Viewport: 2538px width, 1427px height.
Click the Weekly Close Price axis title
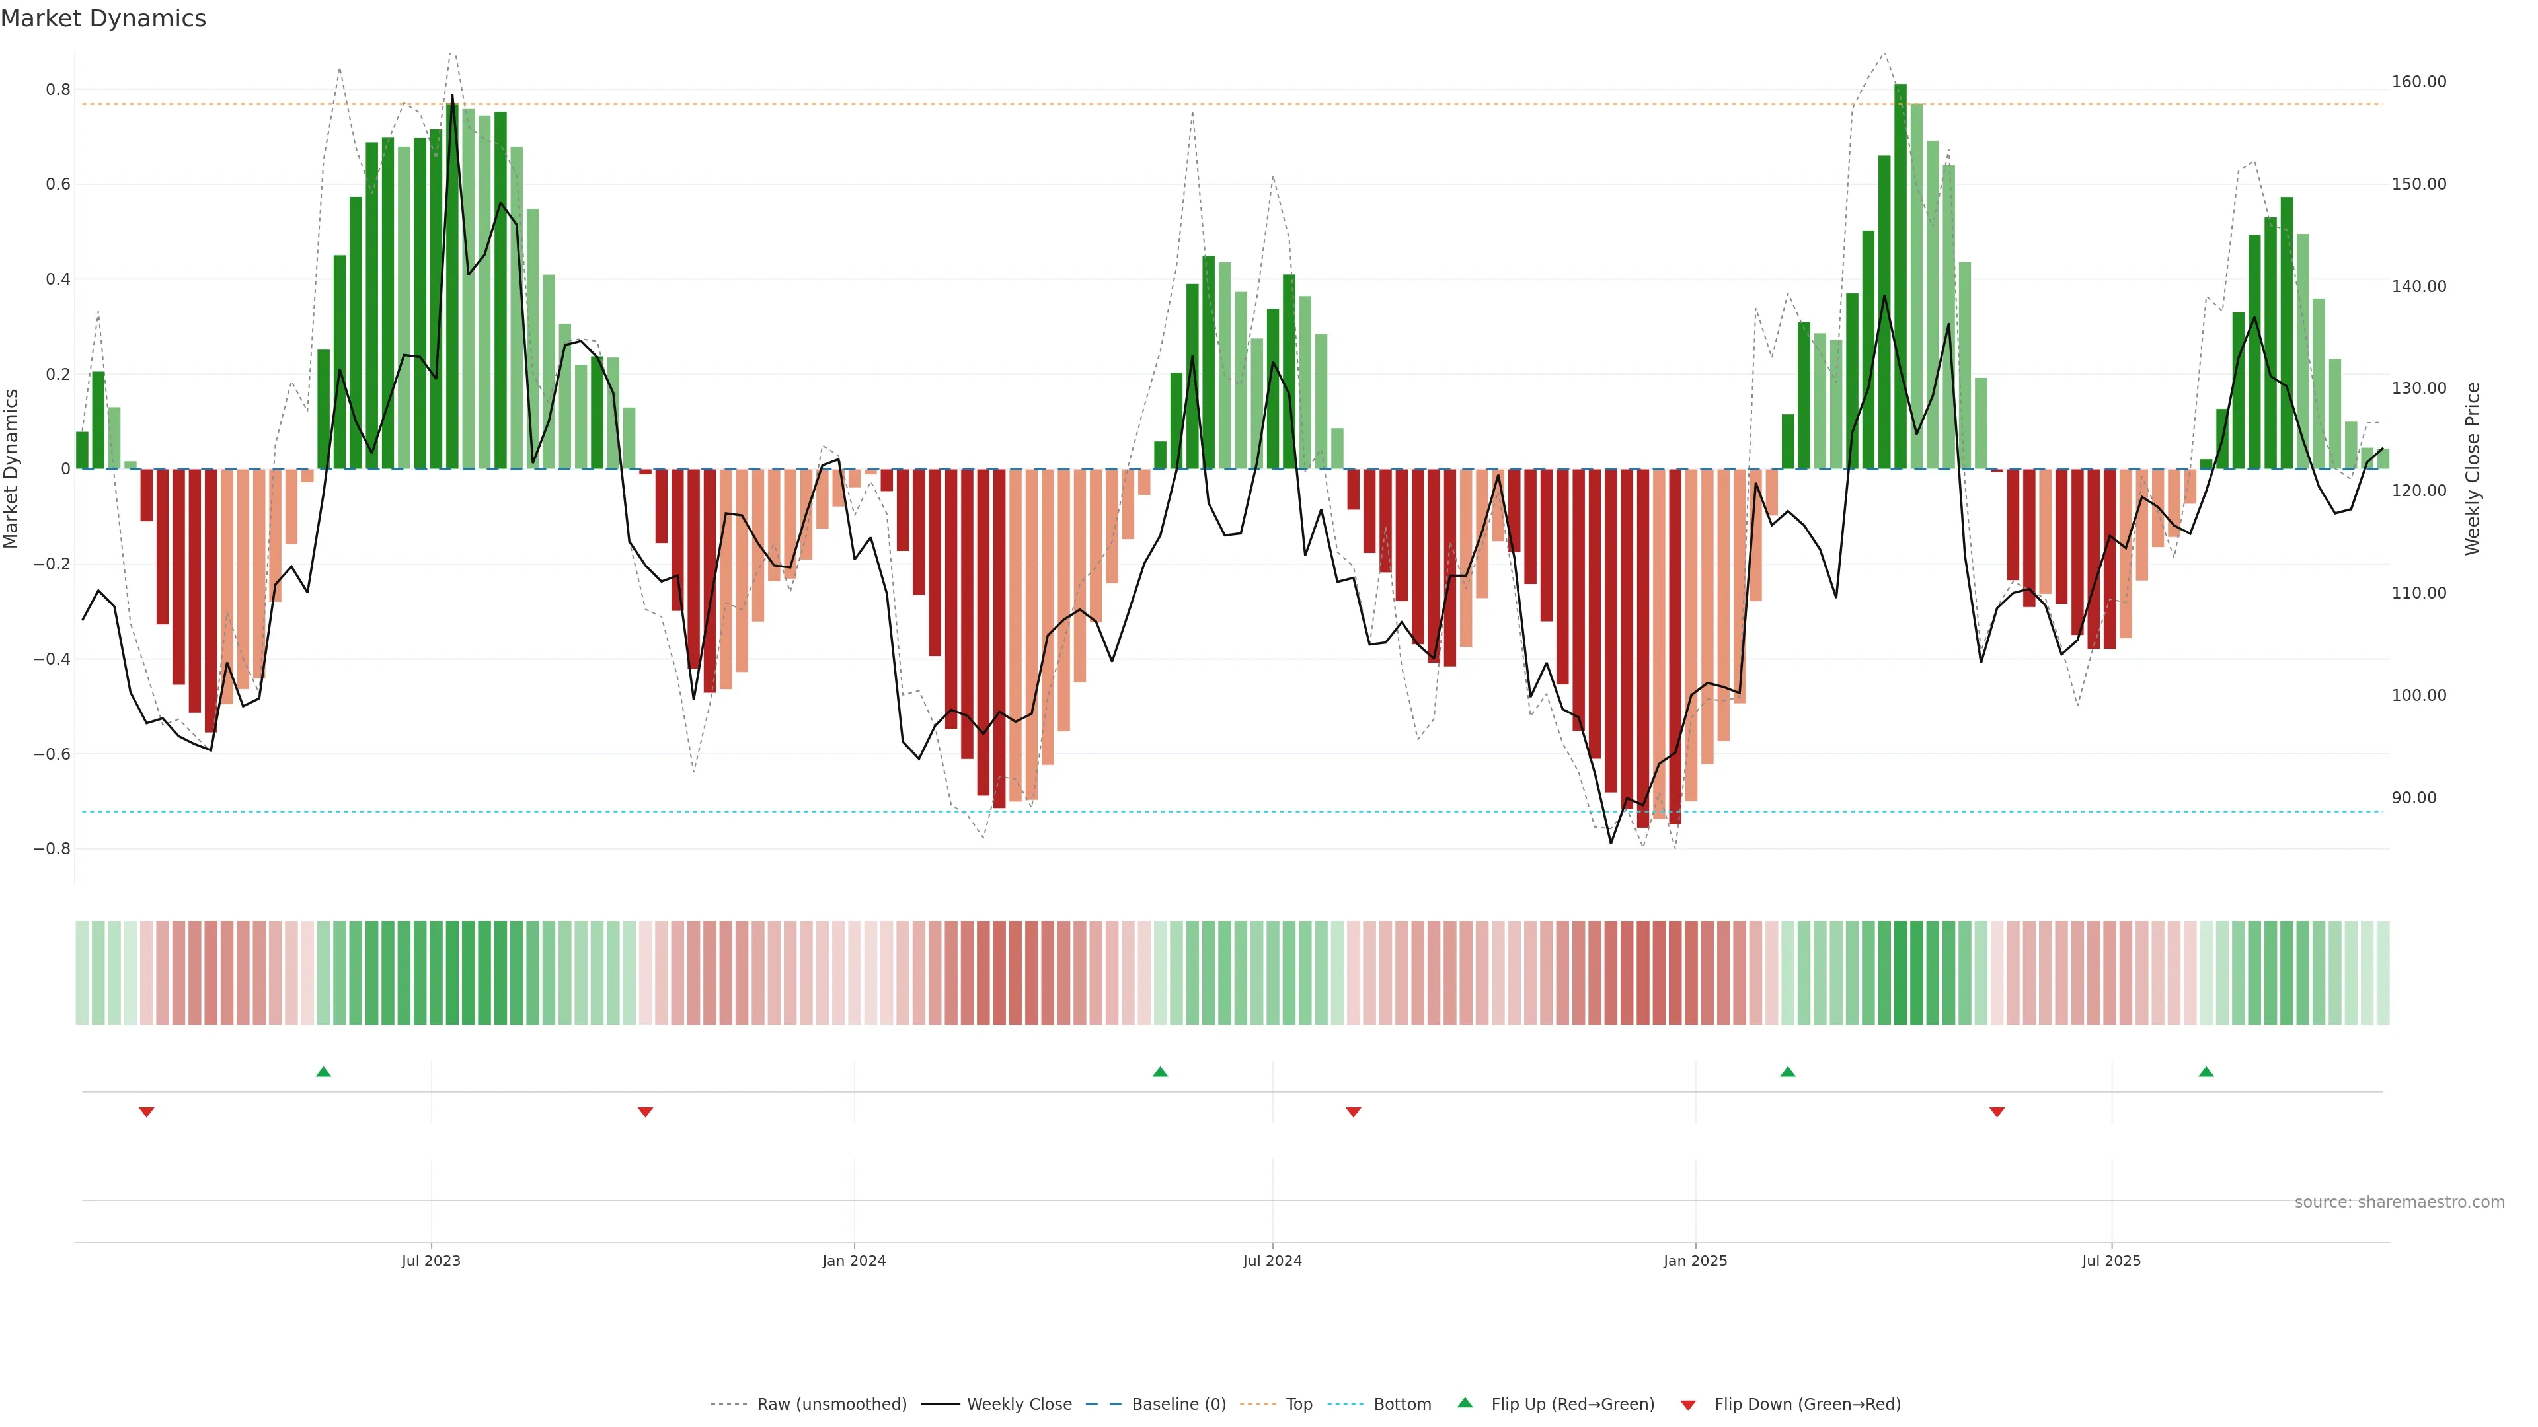pyautogui.click(x=2473, y=469)
